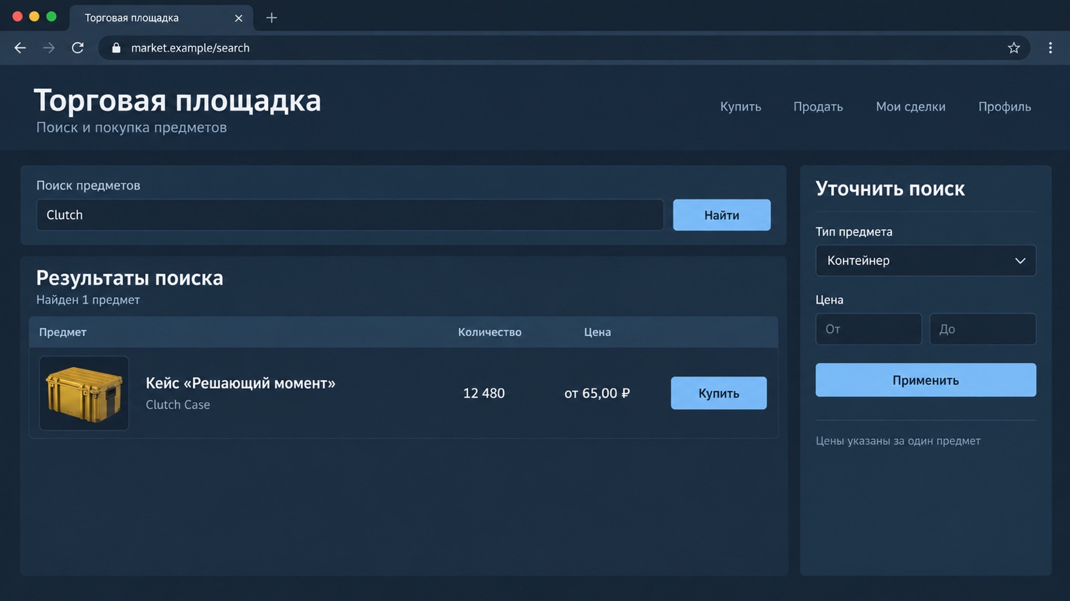Expand the Тип предмета dropdown

[x=926, y=260]
